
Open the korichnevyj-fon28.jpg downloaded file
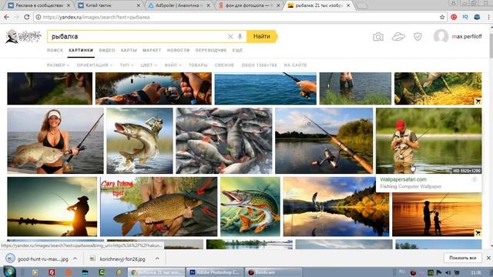click(x=118, y=259)
